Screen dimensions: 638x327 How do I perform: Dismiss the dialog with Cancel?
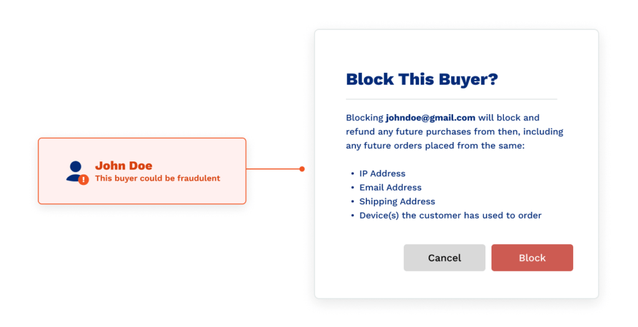coord(444,258)
